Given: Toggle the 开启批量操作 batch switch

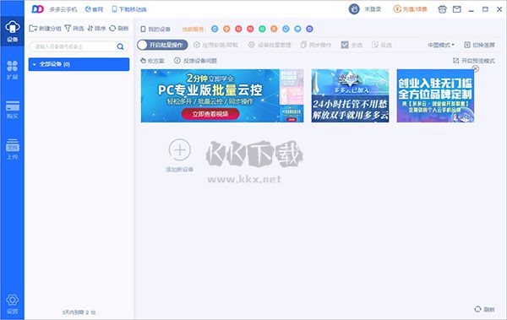Looking at the screenshot, I should (x=162, y=45).
